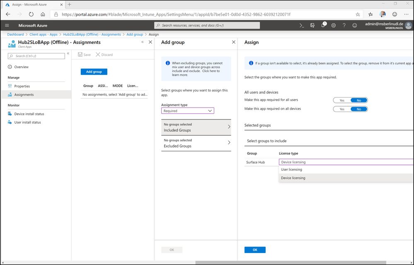Click the Device install status icon
This screenshot has height=265, width=414.
tap(10, 114)
